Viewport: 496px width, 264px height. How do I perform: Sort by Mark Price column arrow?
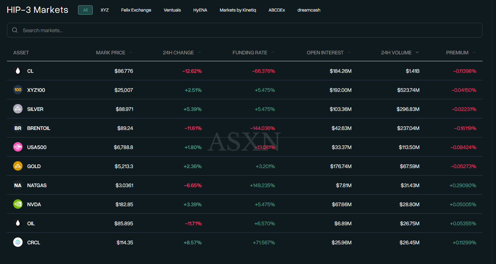coord(131,52)
